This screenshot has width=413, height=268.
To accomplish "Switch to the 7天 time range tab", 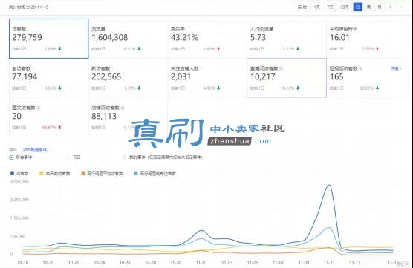I will pyautogui.click(x=330, y=7).
